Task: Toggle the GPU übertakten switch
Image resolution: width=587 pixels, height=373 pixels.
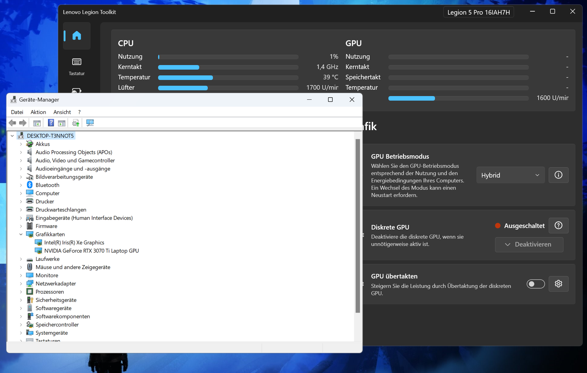Action: 536,284
